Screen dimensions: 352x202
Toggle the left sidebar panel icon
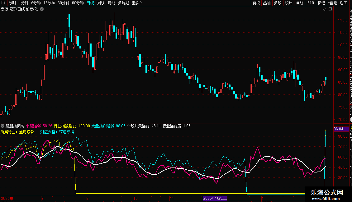3,3
